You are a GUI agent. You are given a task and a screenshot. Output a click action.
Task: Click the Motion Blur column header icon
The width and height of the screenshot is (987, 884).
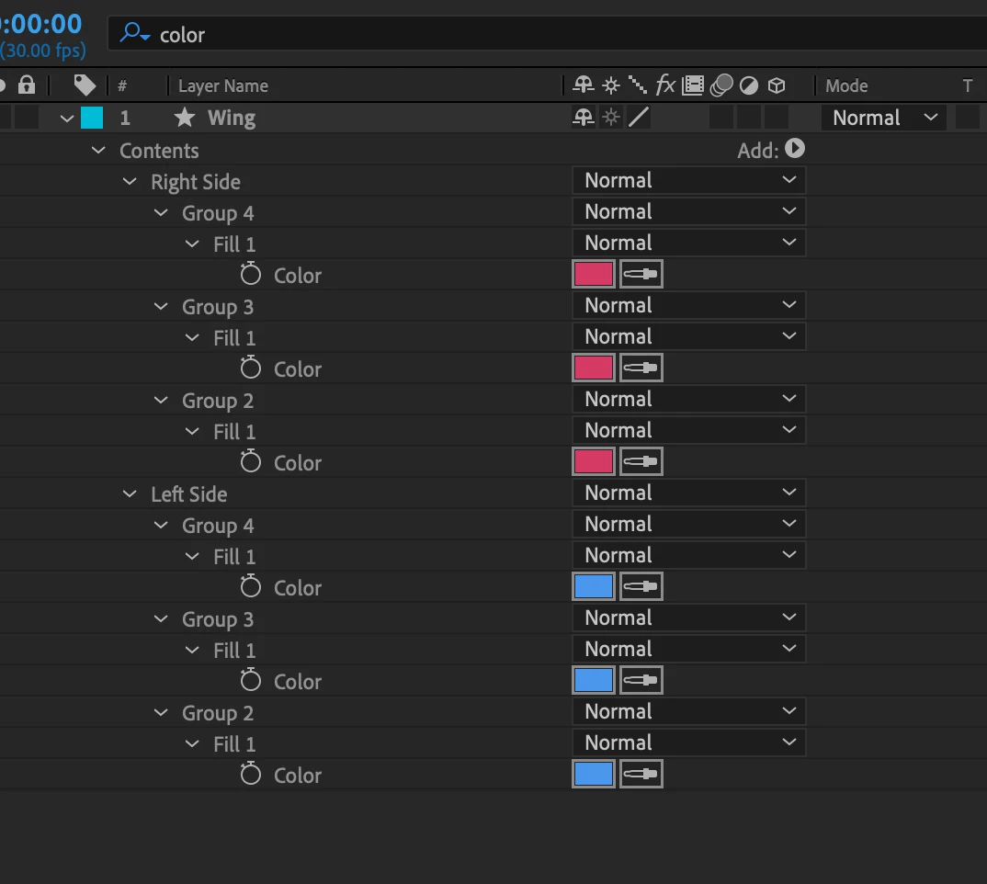[721, 85]
